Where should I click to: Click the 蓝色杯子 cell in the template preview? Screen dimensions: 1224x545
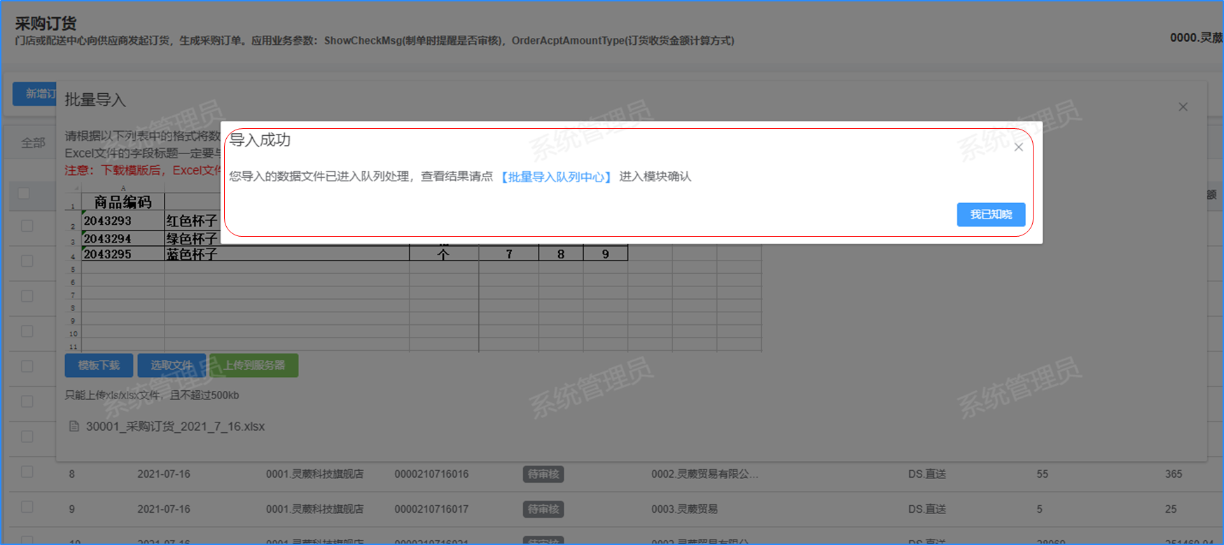[192, 254]
